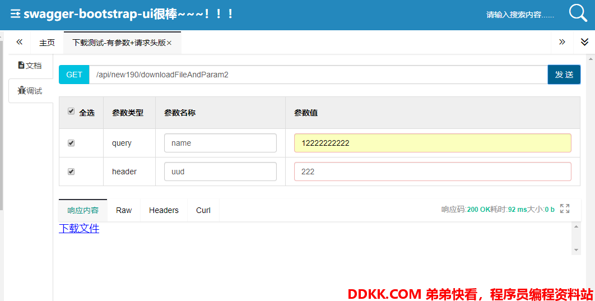595x301 pixels.
Task: Click response area scrollbar up arrow
Action: pos(576,226)
